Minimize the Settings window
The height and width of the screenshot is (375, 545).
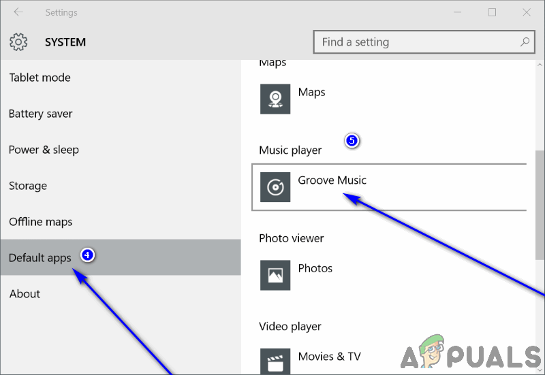pyautogui.click(x=460, y=12)
